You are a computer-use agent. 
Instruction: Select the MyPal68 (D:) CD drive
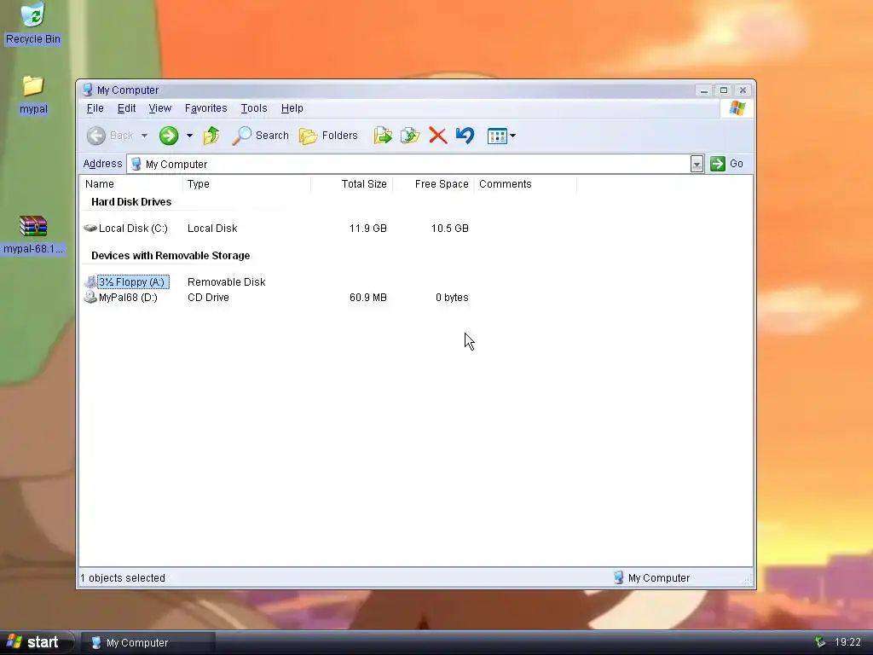coord(128,298)
